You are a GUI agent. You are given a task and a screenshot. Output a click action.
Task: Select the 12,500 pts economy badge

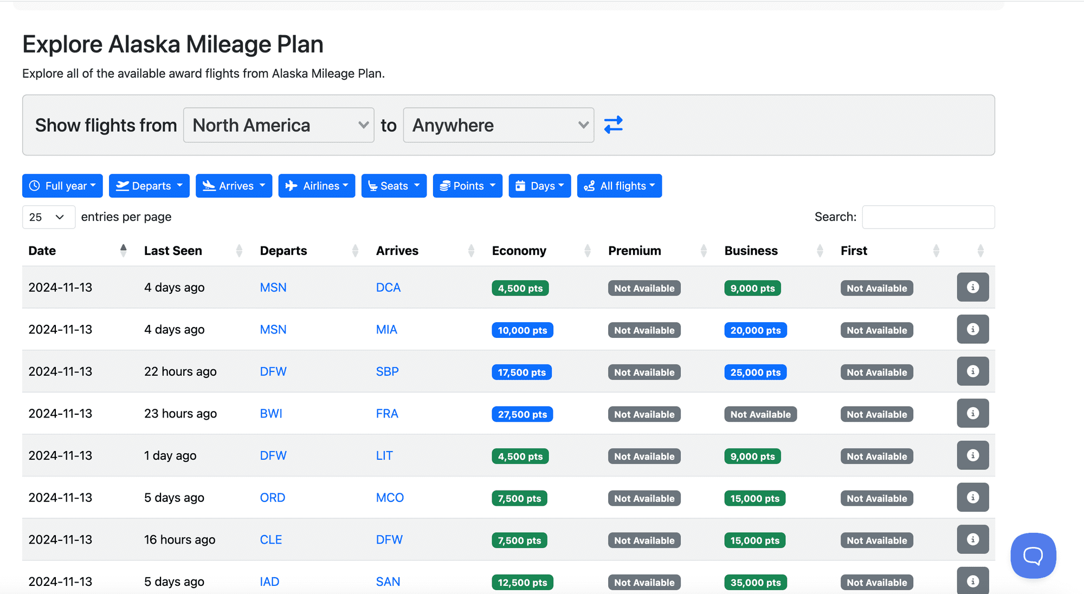[x=522, y=583]
